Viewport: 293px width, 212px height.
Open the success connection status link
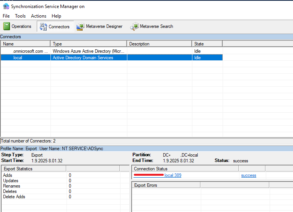[x=249, y=175]
